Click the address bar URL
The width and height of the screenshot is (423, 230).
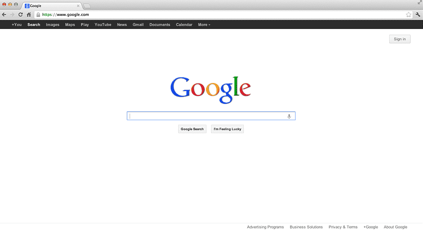point(65,14)
